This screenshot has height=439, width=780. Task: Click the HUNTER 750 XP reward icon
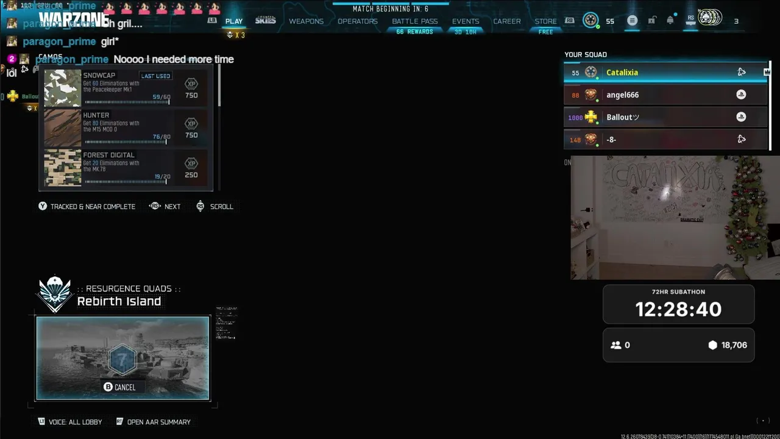191,124
